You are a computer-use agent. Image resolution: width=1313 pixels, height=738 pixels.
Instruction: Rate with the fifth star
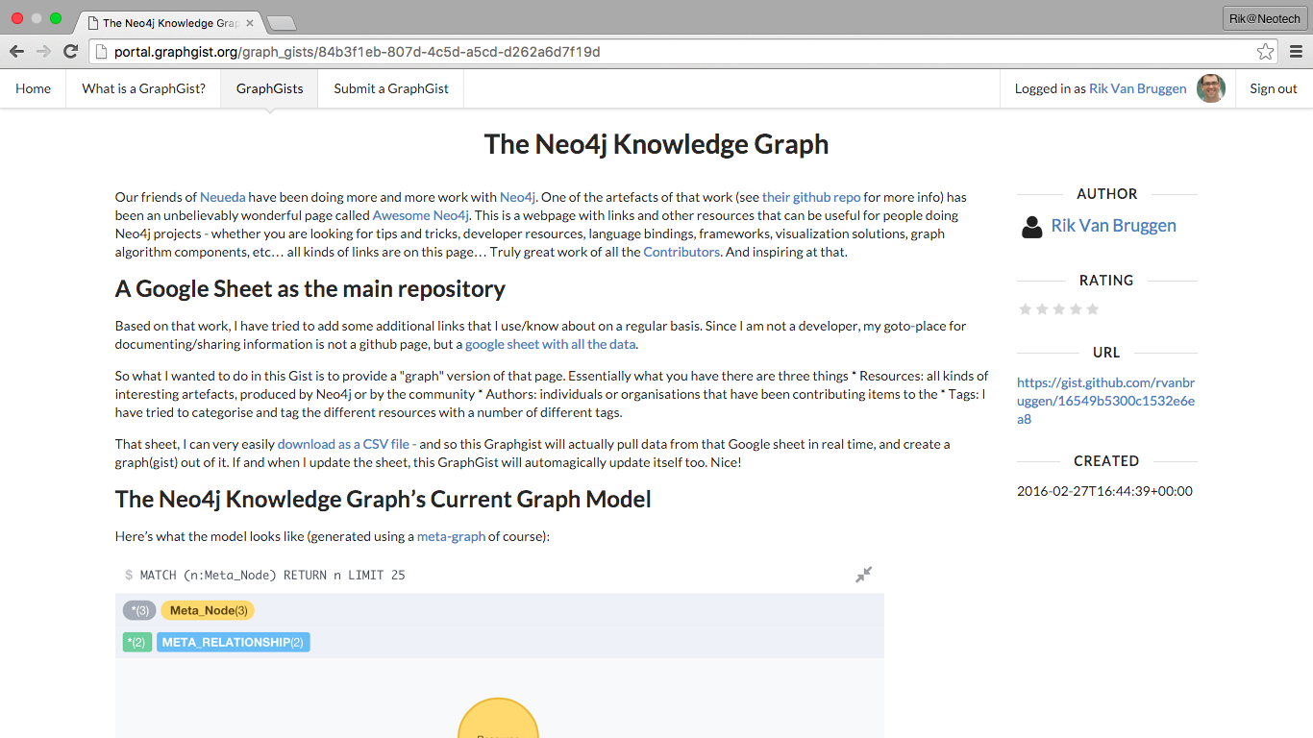(1092, 309)
